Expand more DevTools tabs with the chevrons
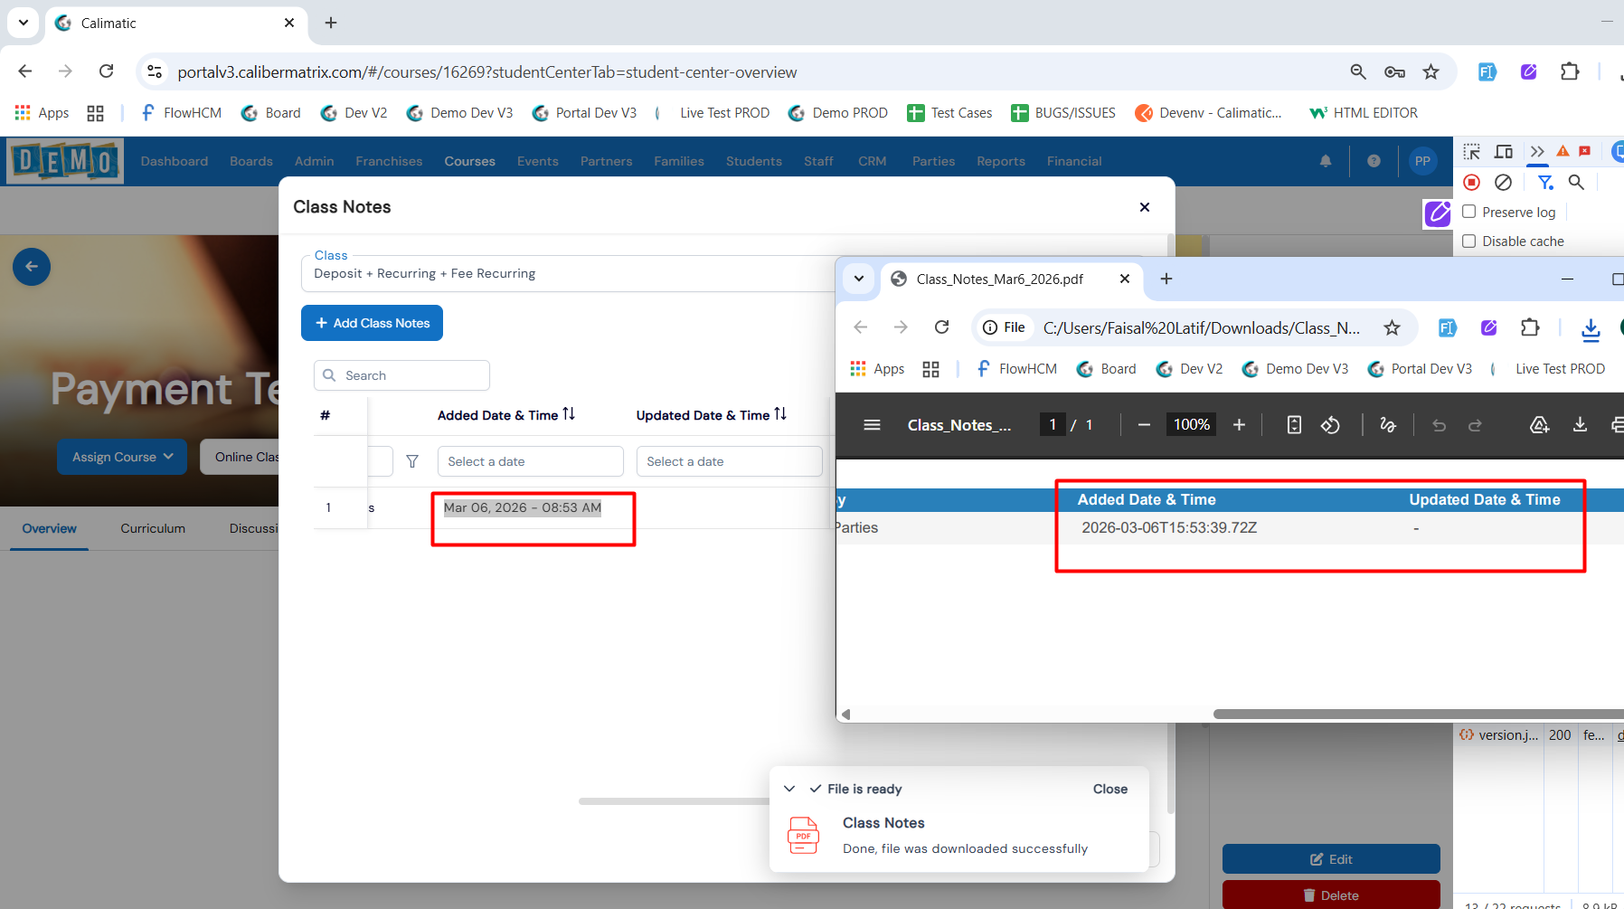The image size is (1624, 909). [x=1537, y=152]
